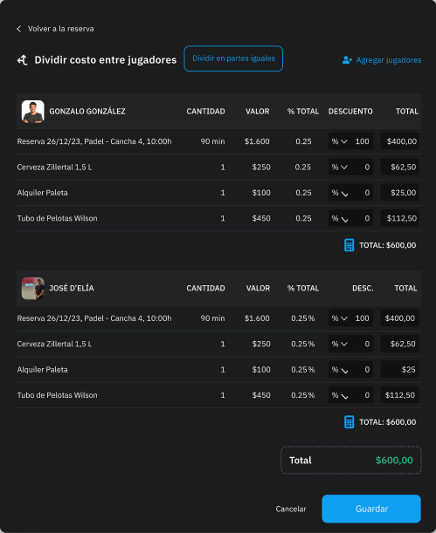The image size is (436, 533).
Task: Click Alquiler Paleta in José's section
Action: point(43,370)
